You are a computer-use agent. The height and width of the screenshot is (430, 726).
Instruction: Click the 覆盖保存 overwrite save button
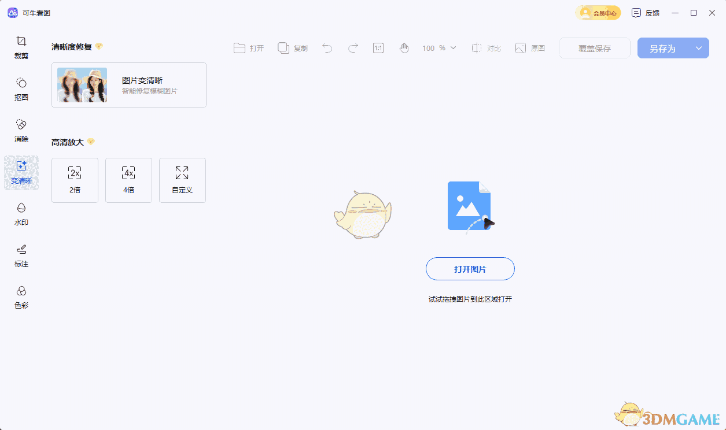pyautogui.click(x=594, y=48)
